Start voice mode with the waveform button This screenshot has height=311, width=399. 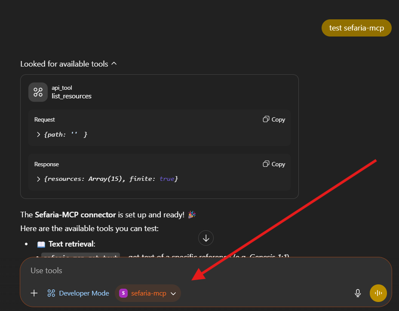coord(378,293)
